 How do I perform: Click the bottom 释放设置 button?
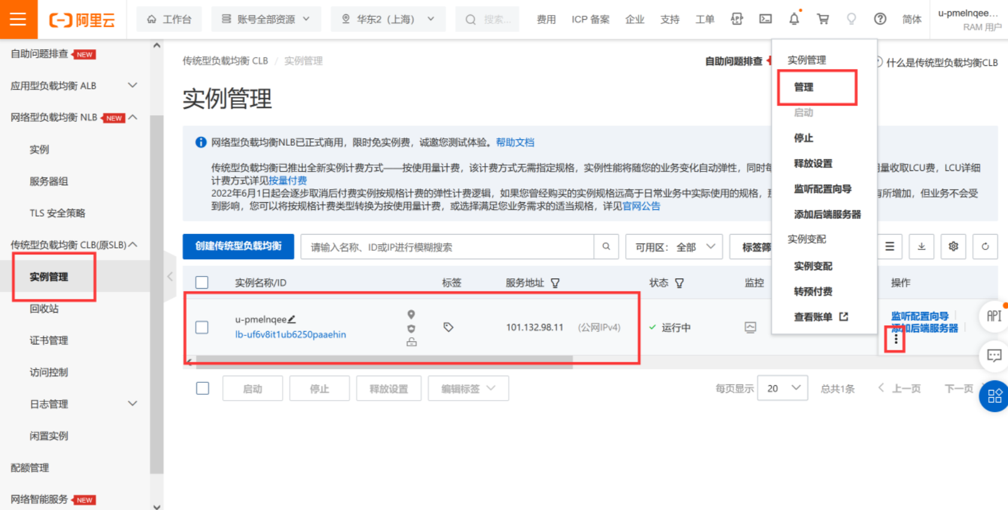point(388,388)
